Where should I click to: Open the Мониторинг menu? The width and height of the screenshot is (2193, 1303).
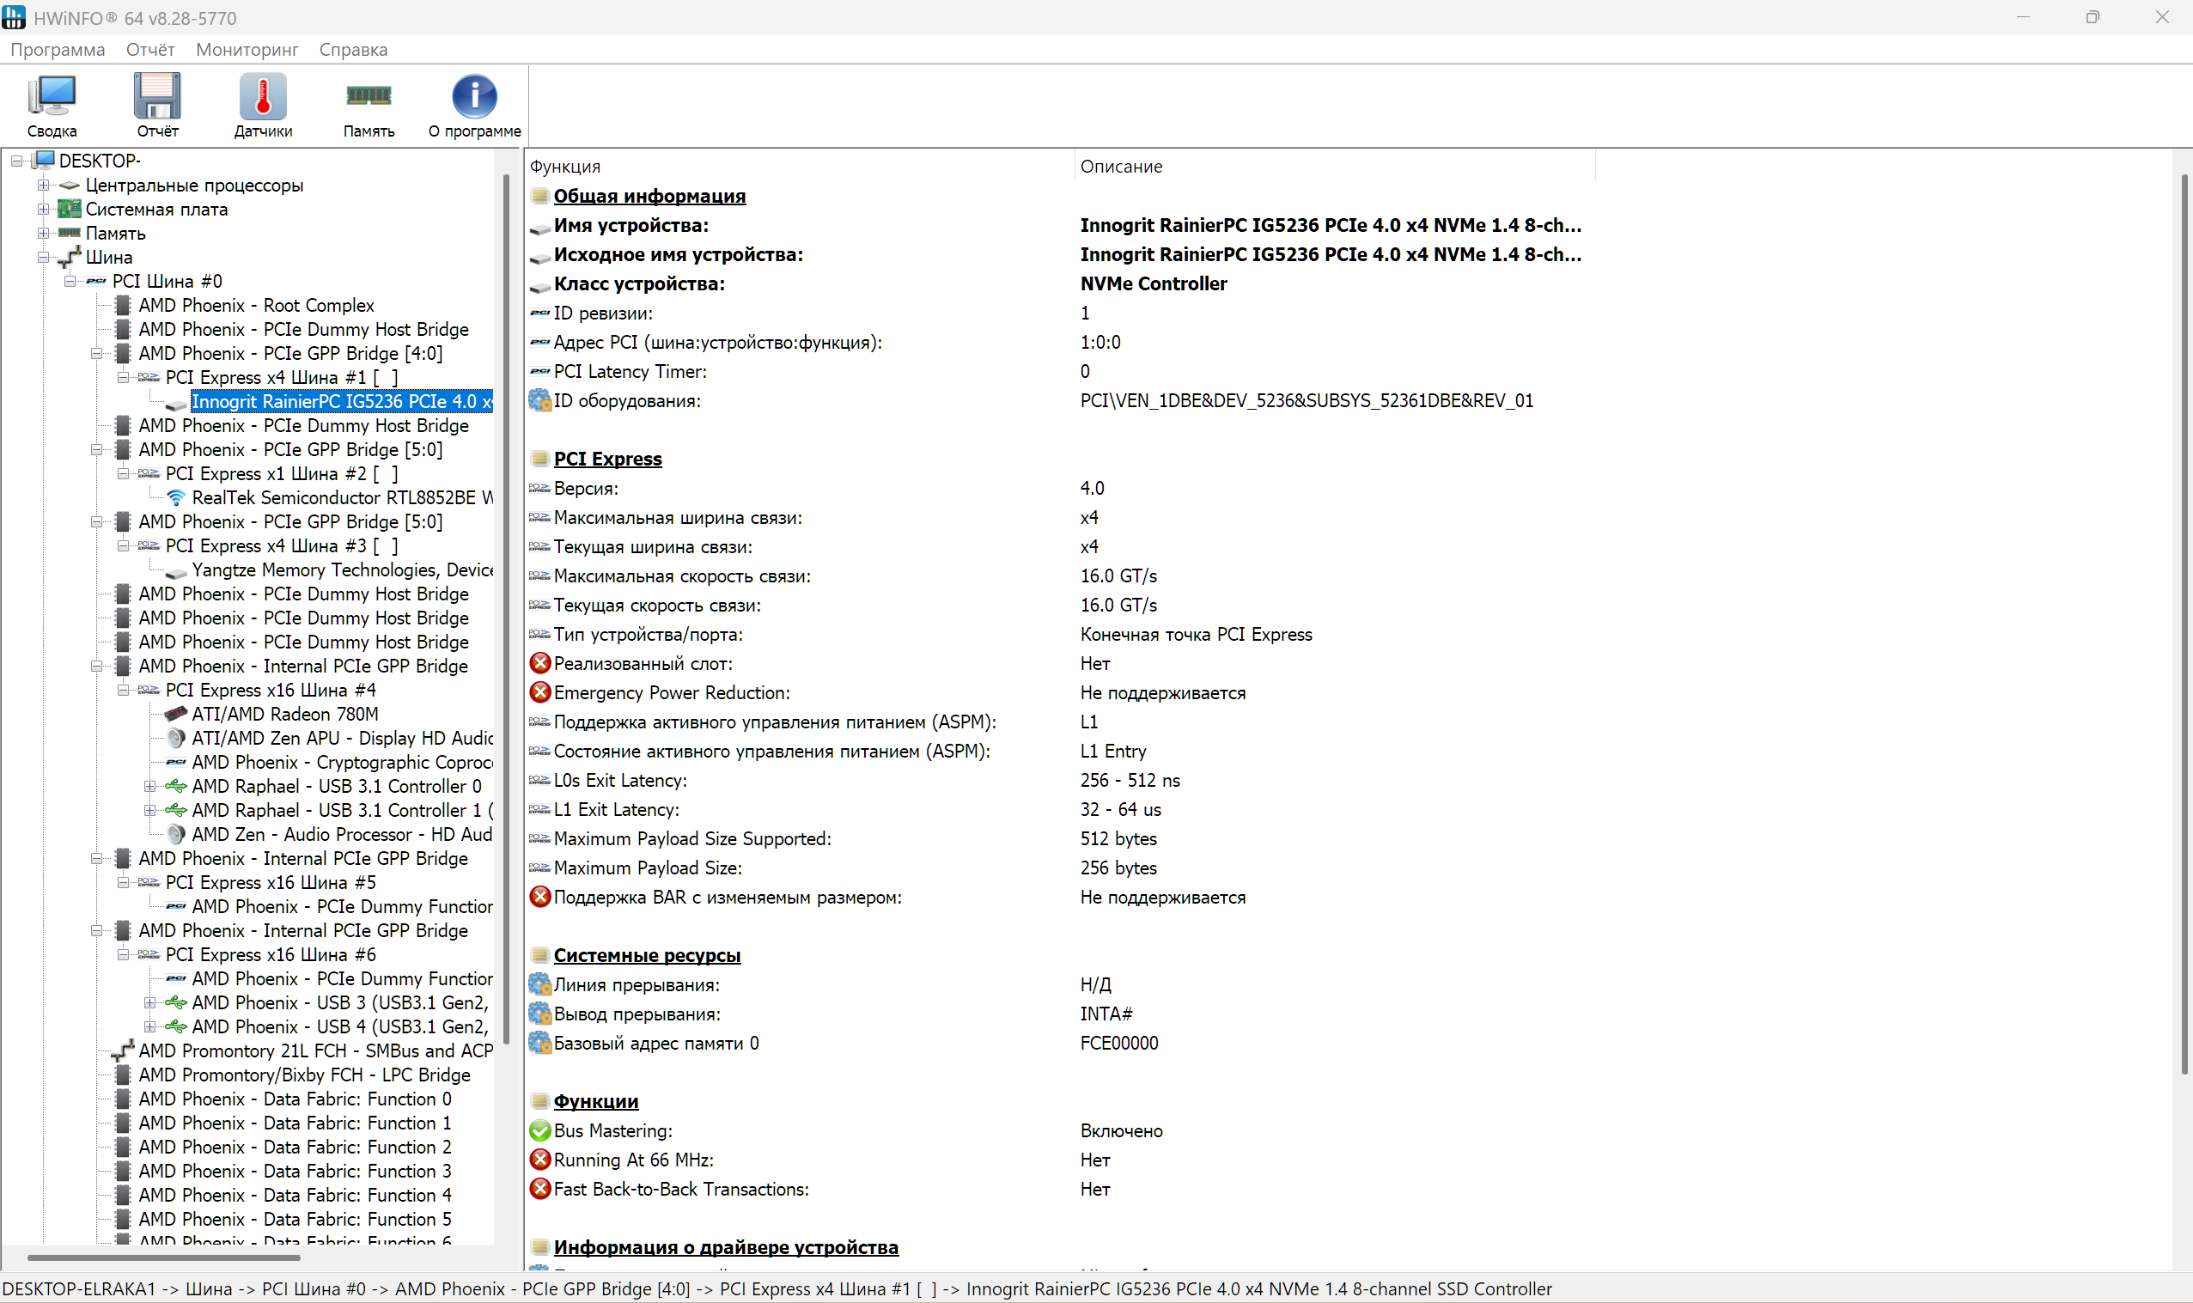tap(247, 50)
